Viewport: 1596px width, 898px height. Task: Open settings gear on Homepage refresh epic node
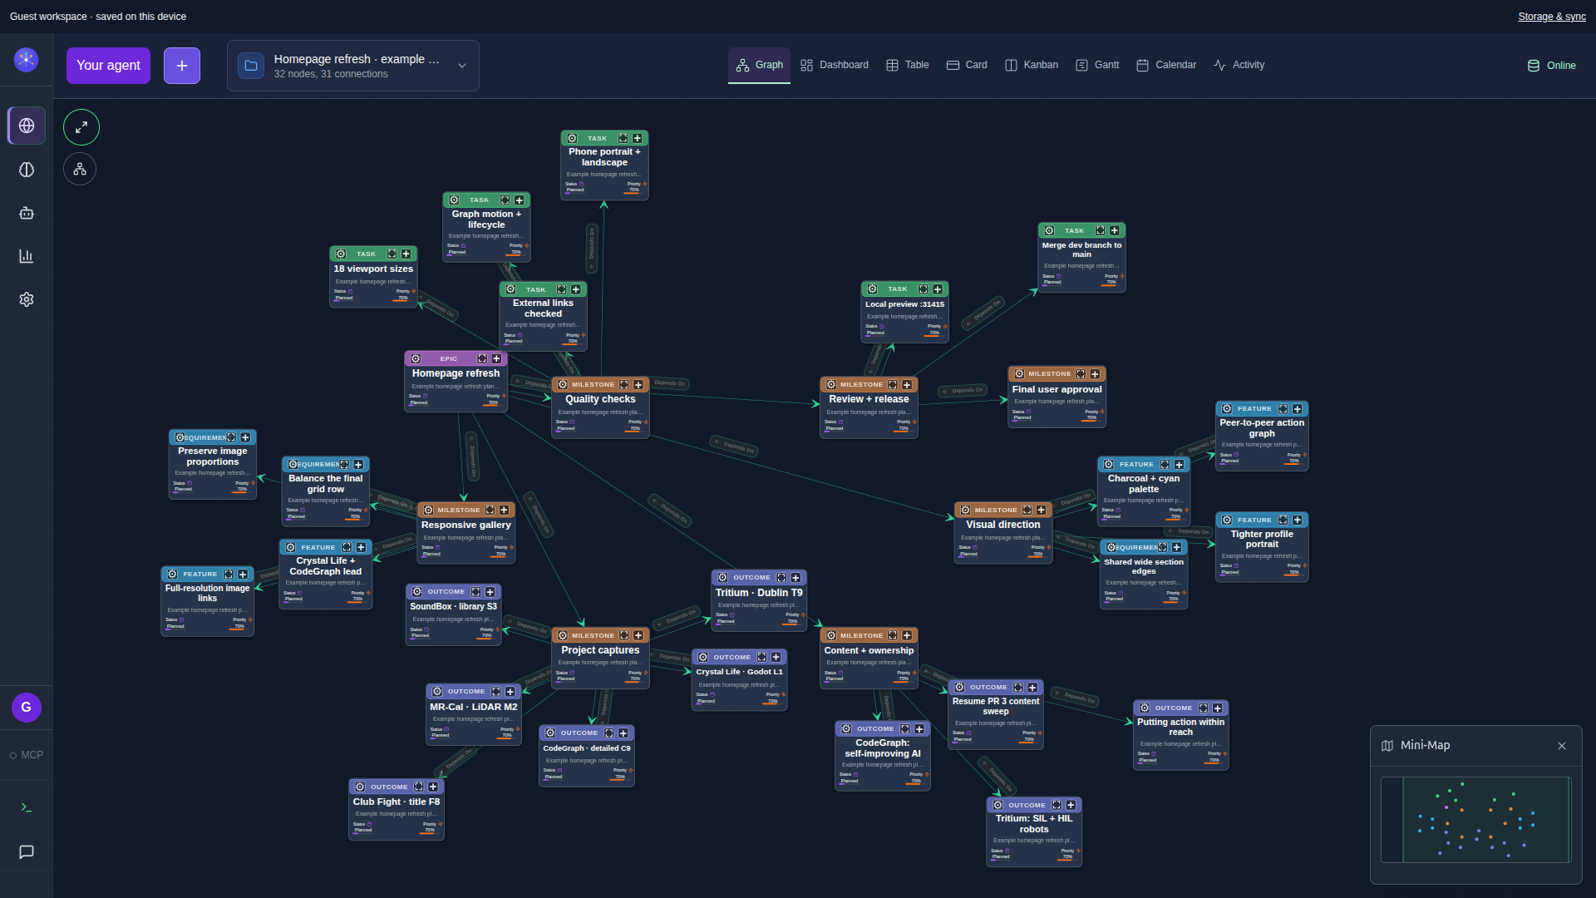pyautogui.click(x=416, y=359)
